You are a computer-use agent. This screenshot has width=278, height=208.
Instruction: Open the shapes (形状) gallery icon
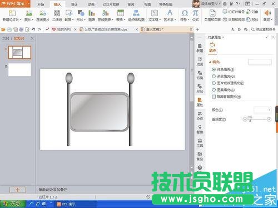click(x=81, y=13)
